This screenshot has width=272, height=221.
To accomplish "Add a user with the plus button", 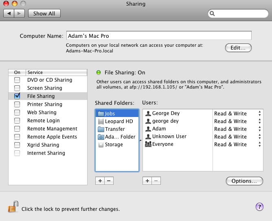I will (147, 181).
